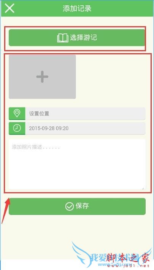Tap the green location pin icon
This screenshot has width=154, height=270.
pos(17,114)
